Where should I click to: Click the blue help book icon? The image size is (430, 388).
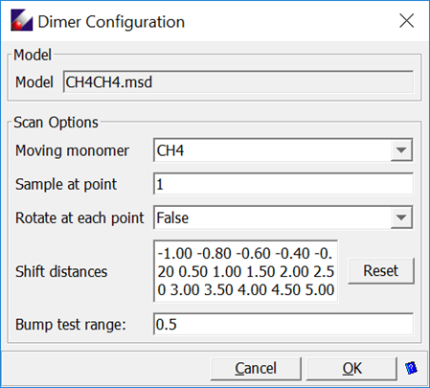(411, 368)
